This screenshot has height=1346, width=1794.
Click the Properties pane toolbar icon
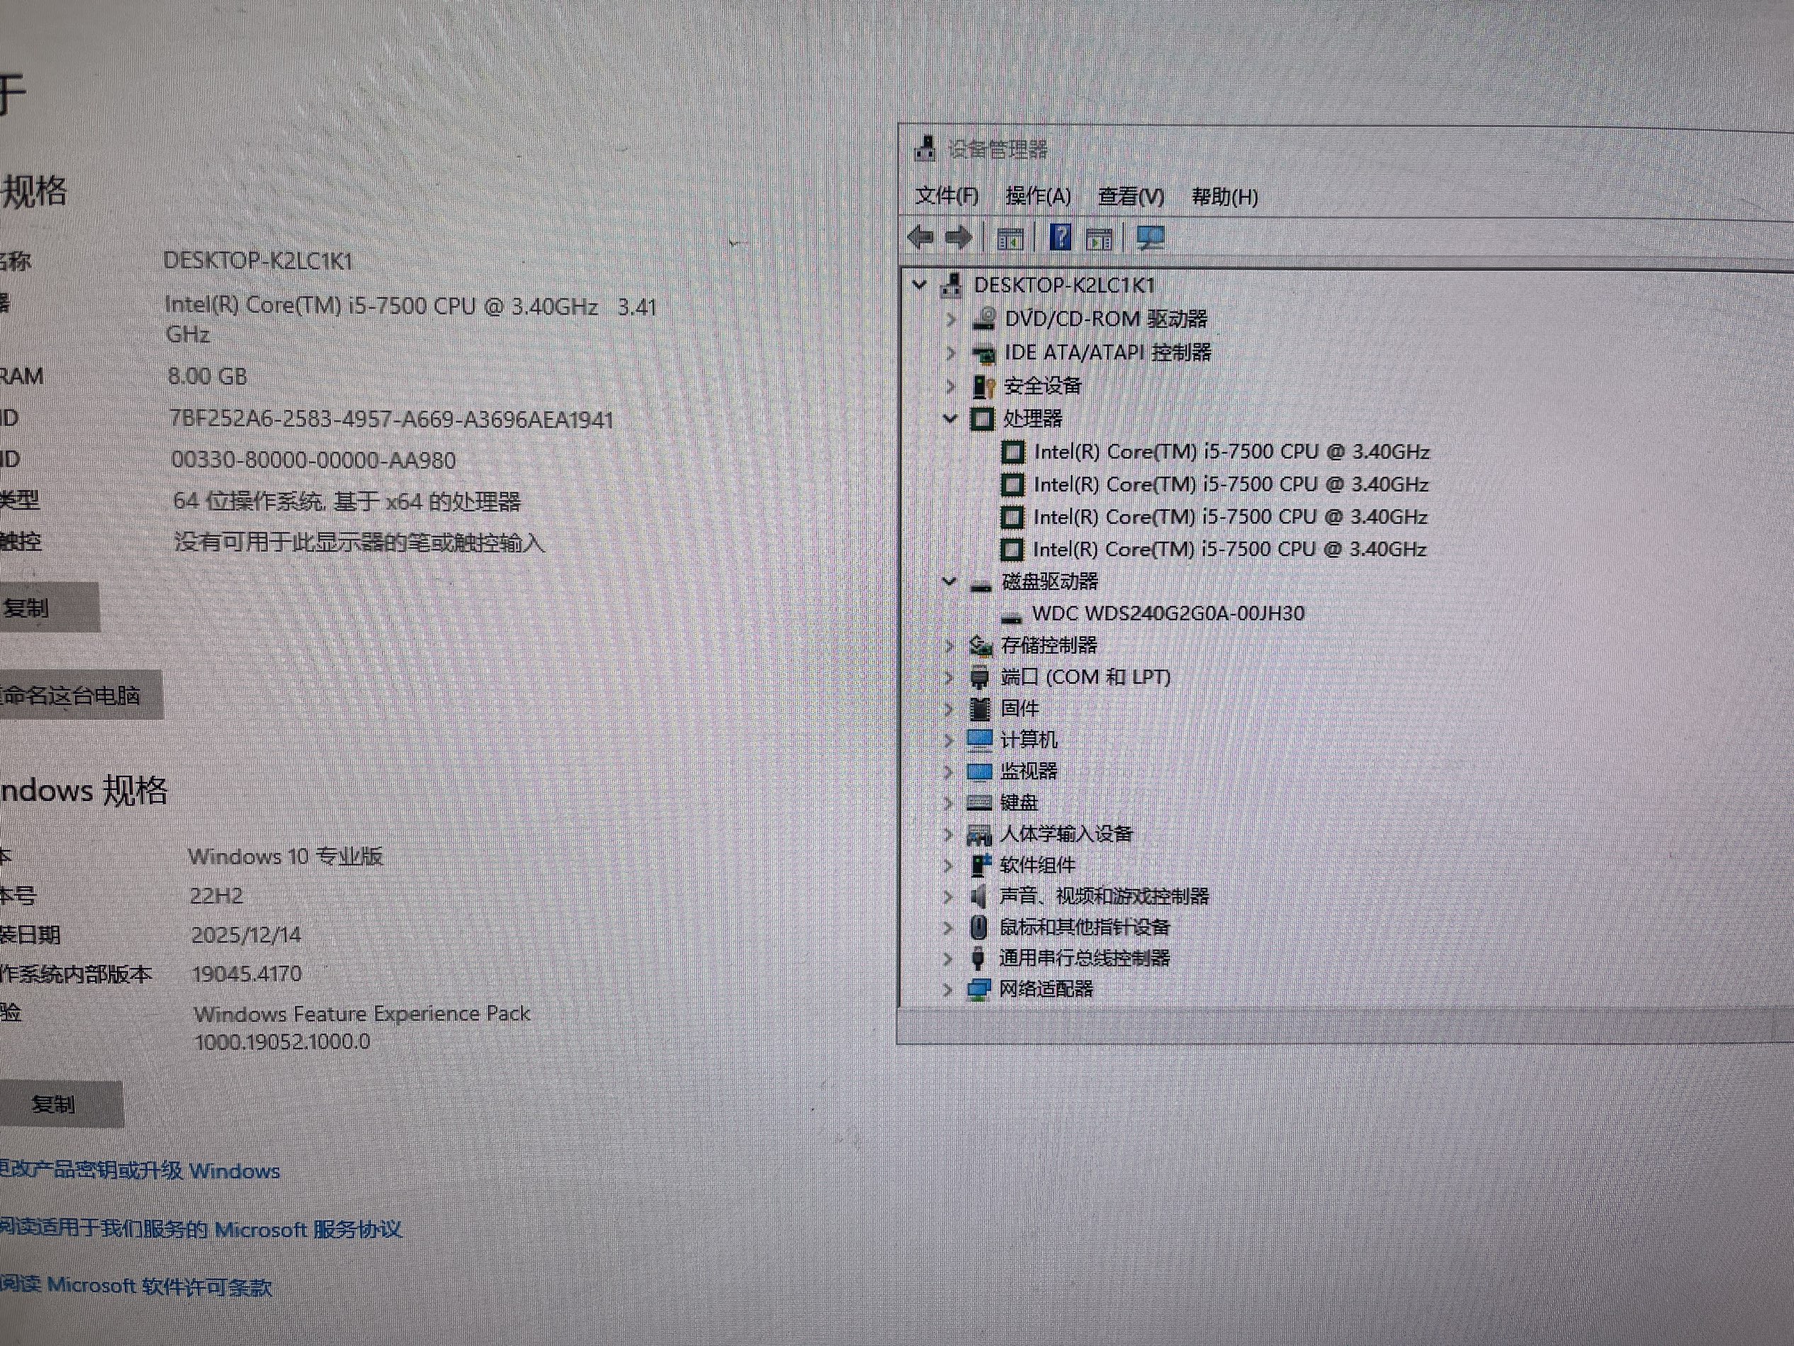pos(1099,239)
